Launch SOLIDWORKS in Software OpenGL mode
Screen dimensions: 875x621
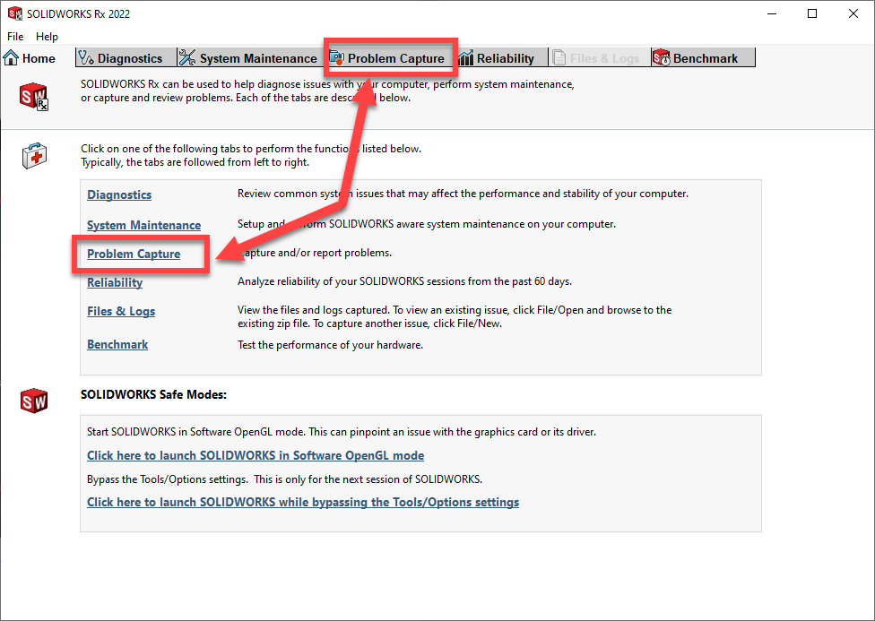tap(256, 455)
